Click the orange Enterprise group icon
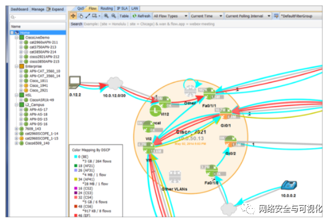This screenshot has width=333, height=224. pyautogui.click(x=21, y=66)
